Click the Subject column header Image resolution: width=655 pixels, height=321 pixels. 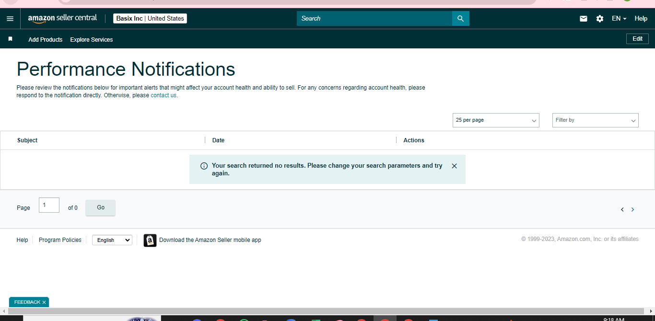(x=27, y=140)
